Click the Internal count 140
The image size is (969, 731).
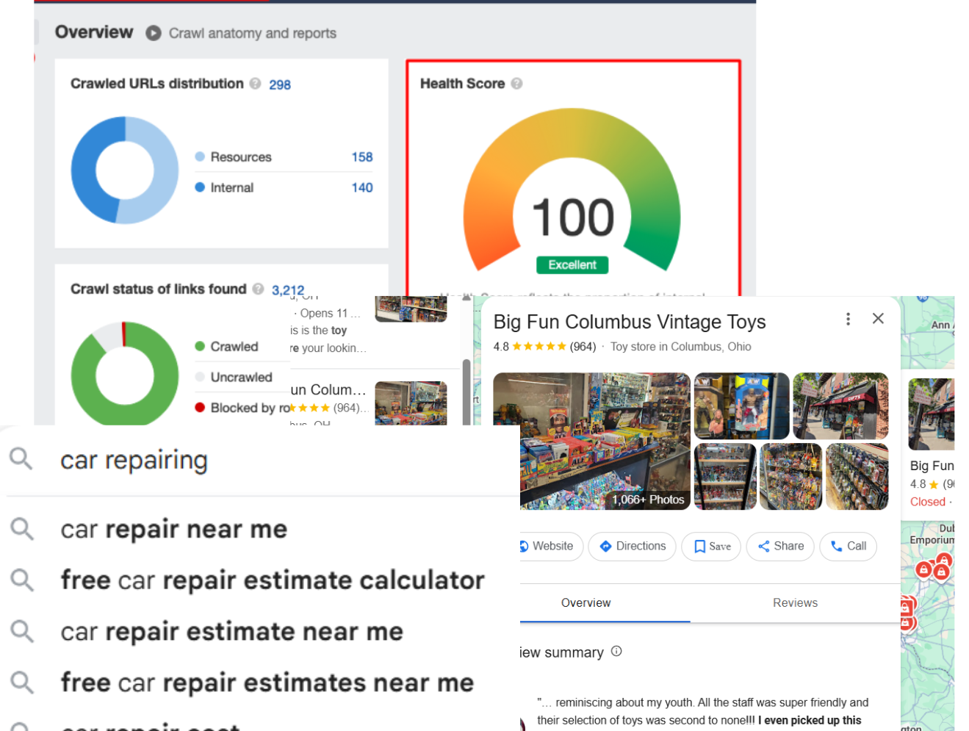[x=362, y=188]
